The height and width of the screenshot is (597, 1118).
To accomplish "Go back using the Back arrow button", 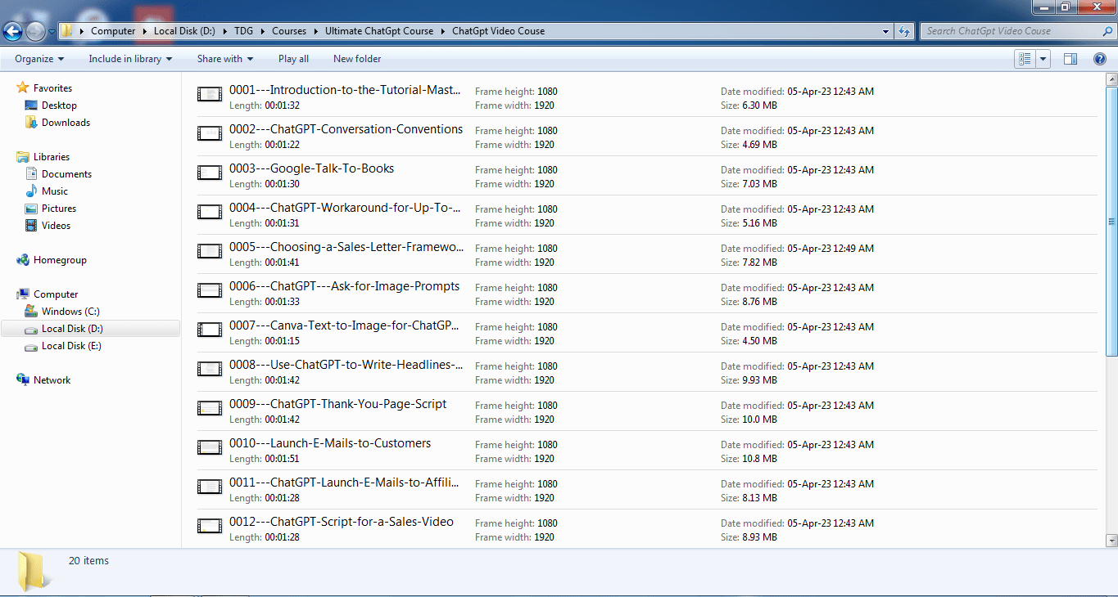I will [13, 32].
